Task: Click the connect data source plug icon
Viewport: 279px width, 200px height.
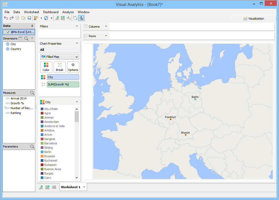Action: [x=36, y=18]
